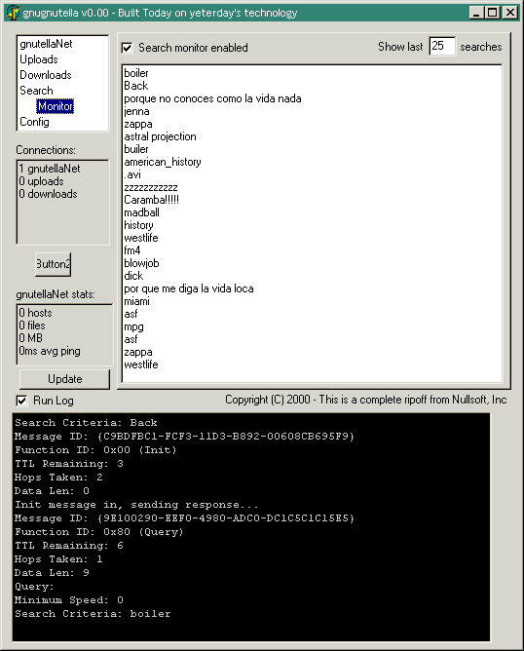Minimize the gnugnutella window
This screenshot has width=524, height=651.
[476, 13]
